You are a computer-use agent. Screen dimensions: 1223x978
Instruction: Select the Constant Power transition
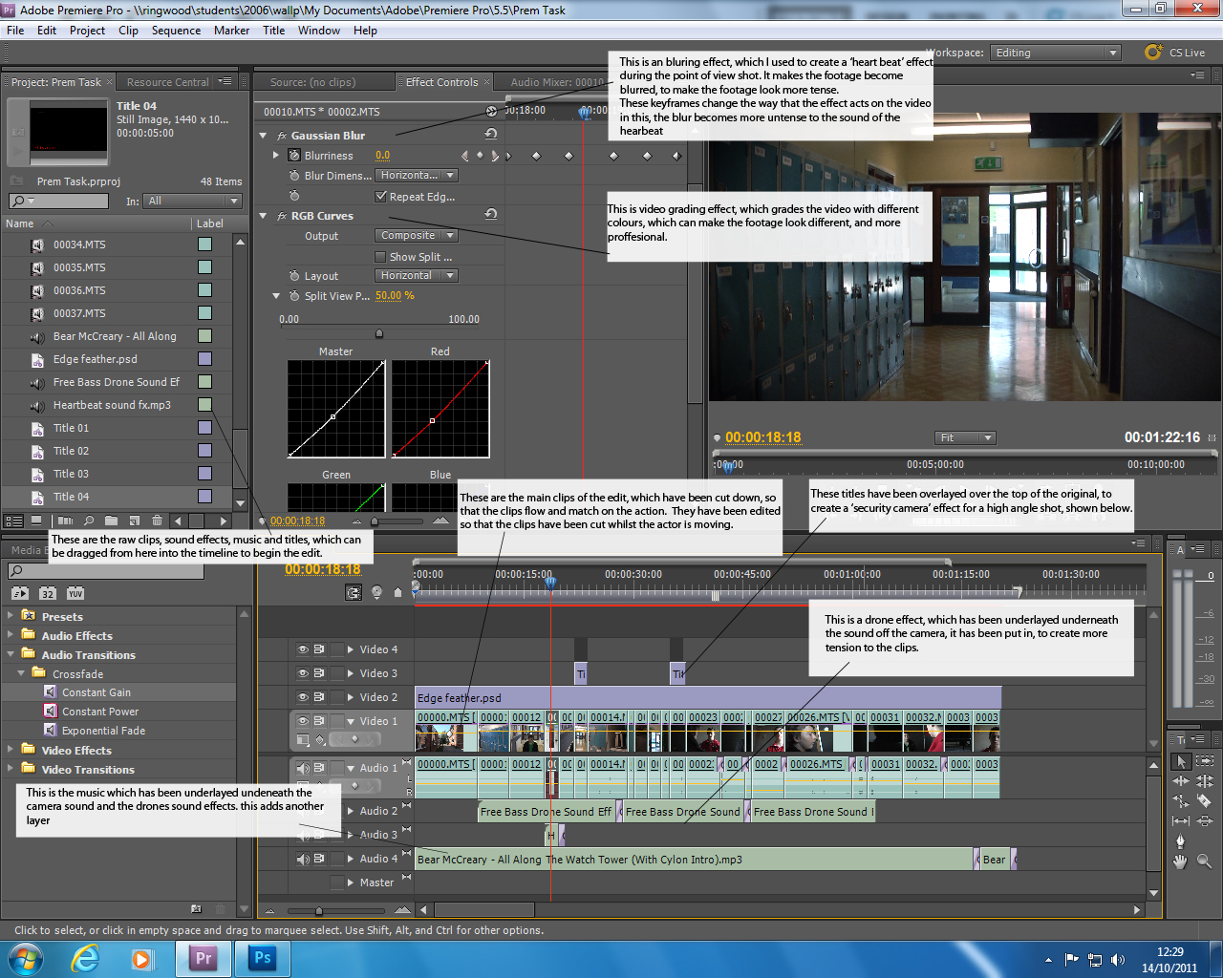click(100, 712)
